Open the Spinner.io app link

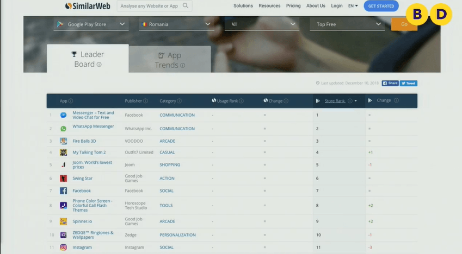point(82,221)
